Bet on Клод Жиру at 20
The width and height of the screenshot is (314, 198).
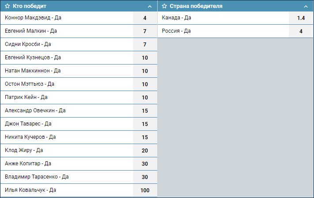click(x=145, y=151)
